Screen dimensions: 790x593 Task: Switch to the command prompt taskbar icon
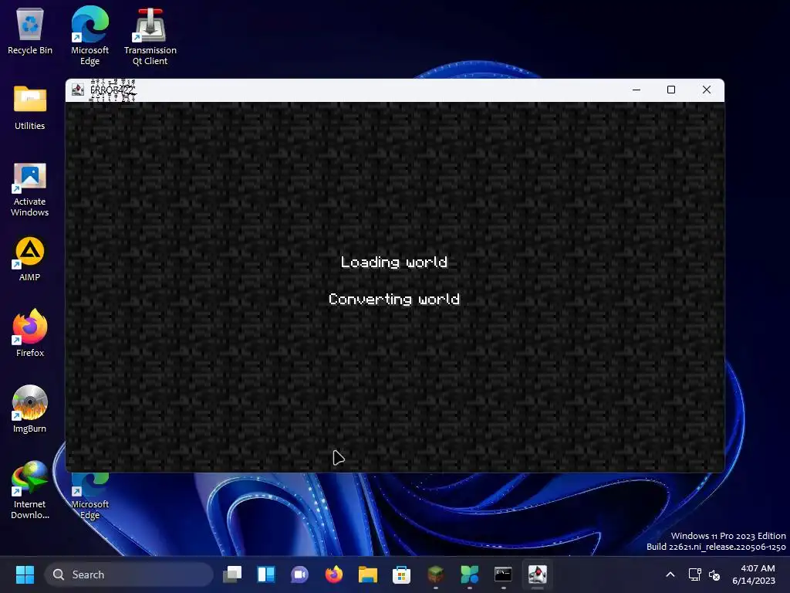[x=503, y=574]
